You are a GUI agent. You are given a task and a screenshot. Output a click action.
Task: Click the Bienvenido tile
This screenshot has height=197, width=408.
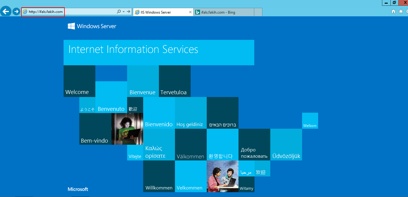click(159, 113)
